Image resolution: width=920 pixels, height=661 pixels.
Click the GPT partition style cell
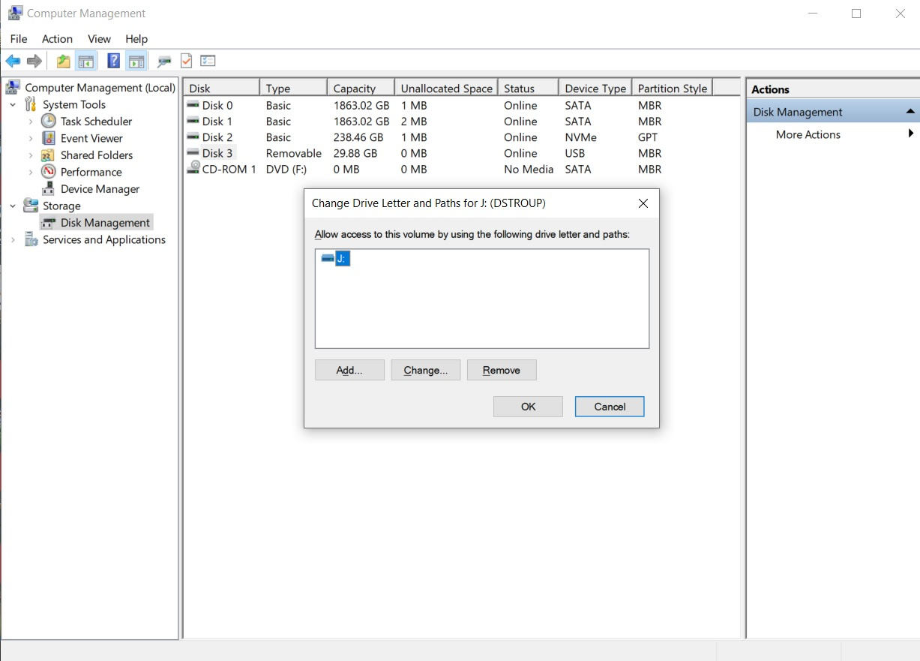[x=648, y=137]
